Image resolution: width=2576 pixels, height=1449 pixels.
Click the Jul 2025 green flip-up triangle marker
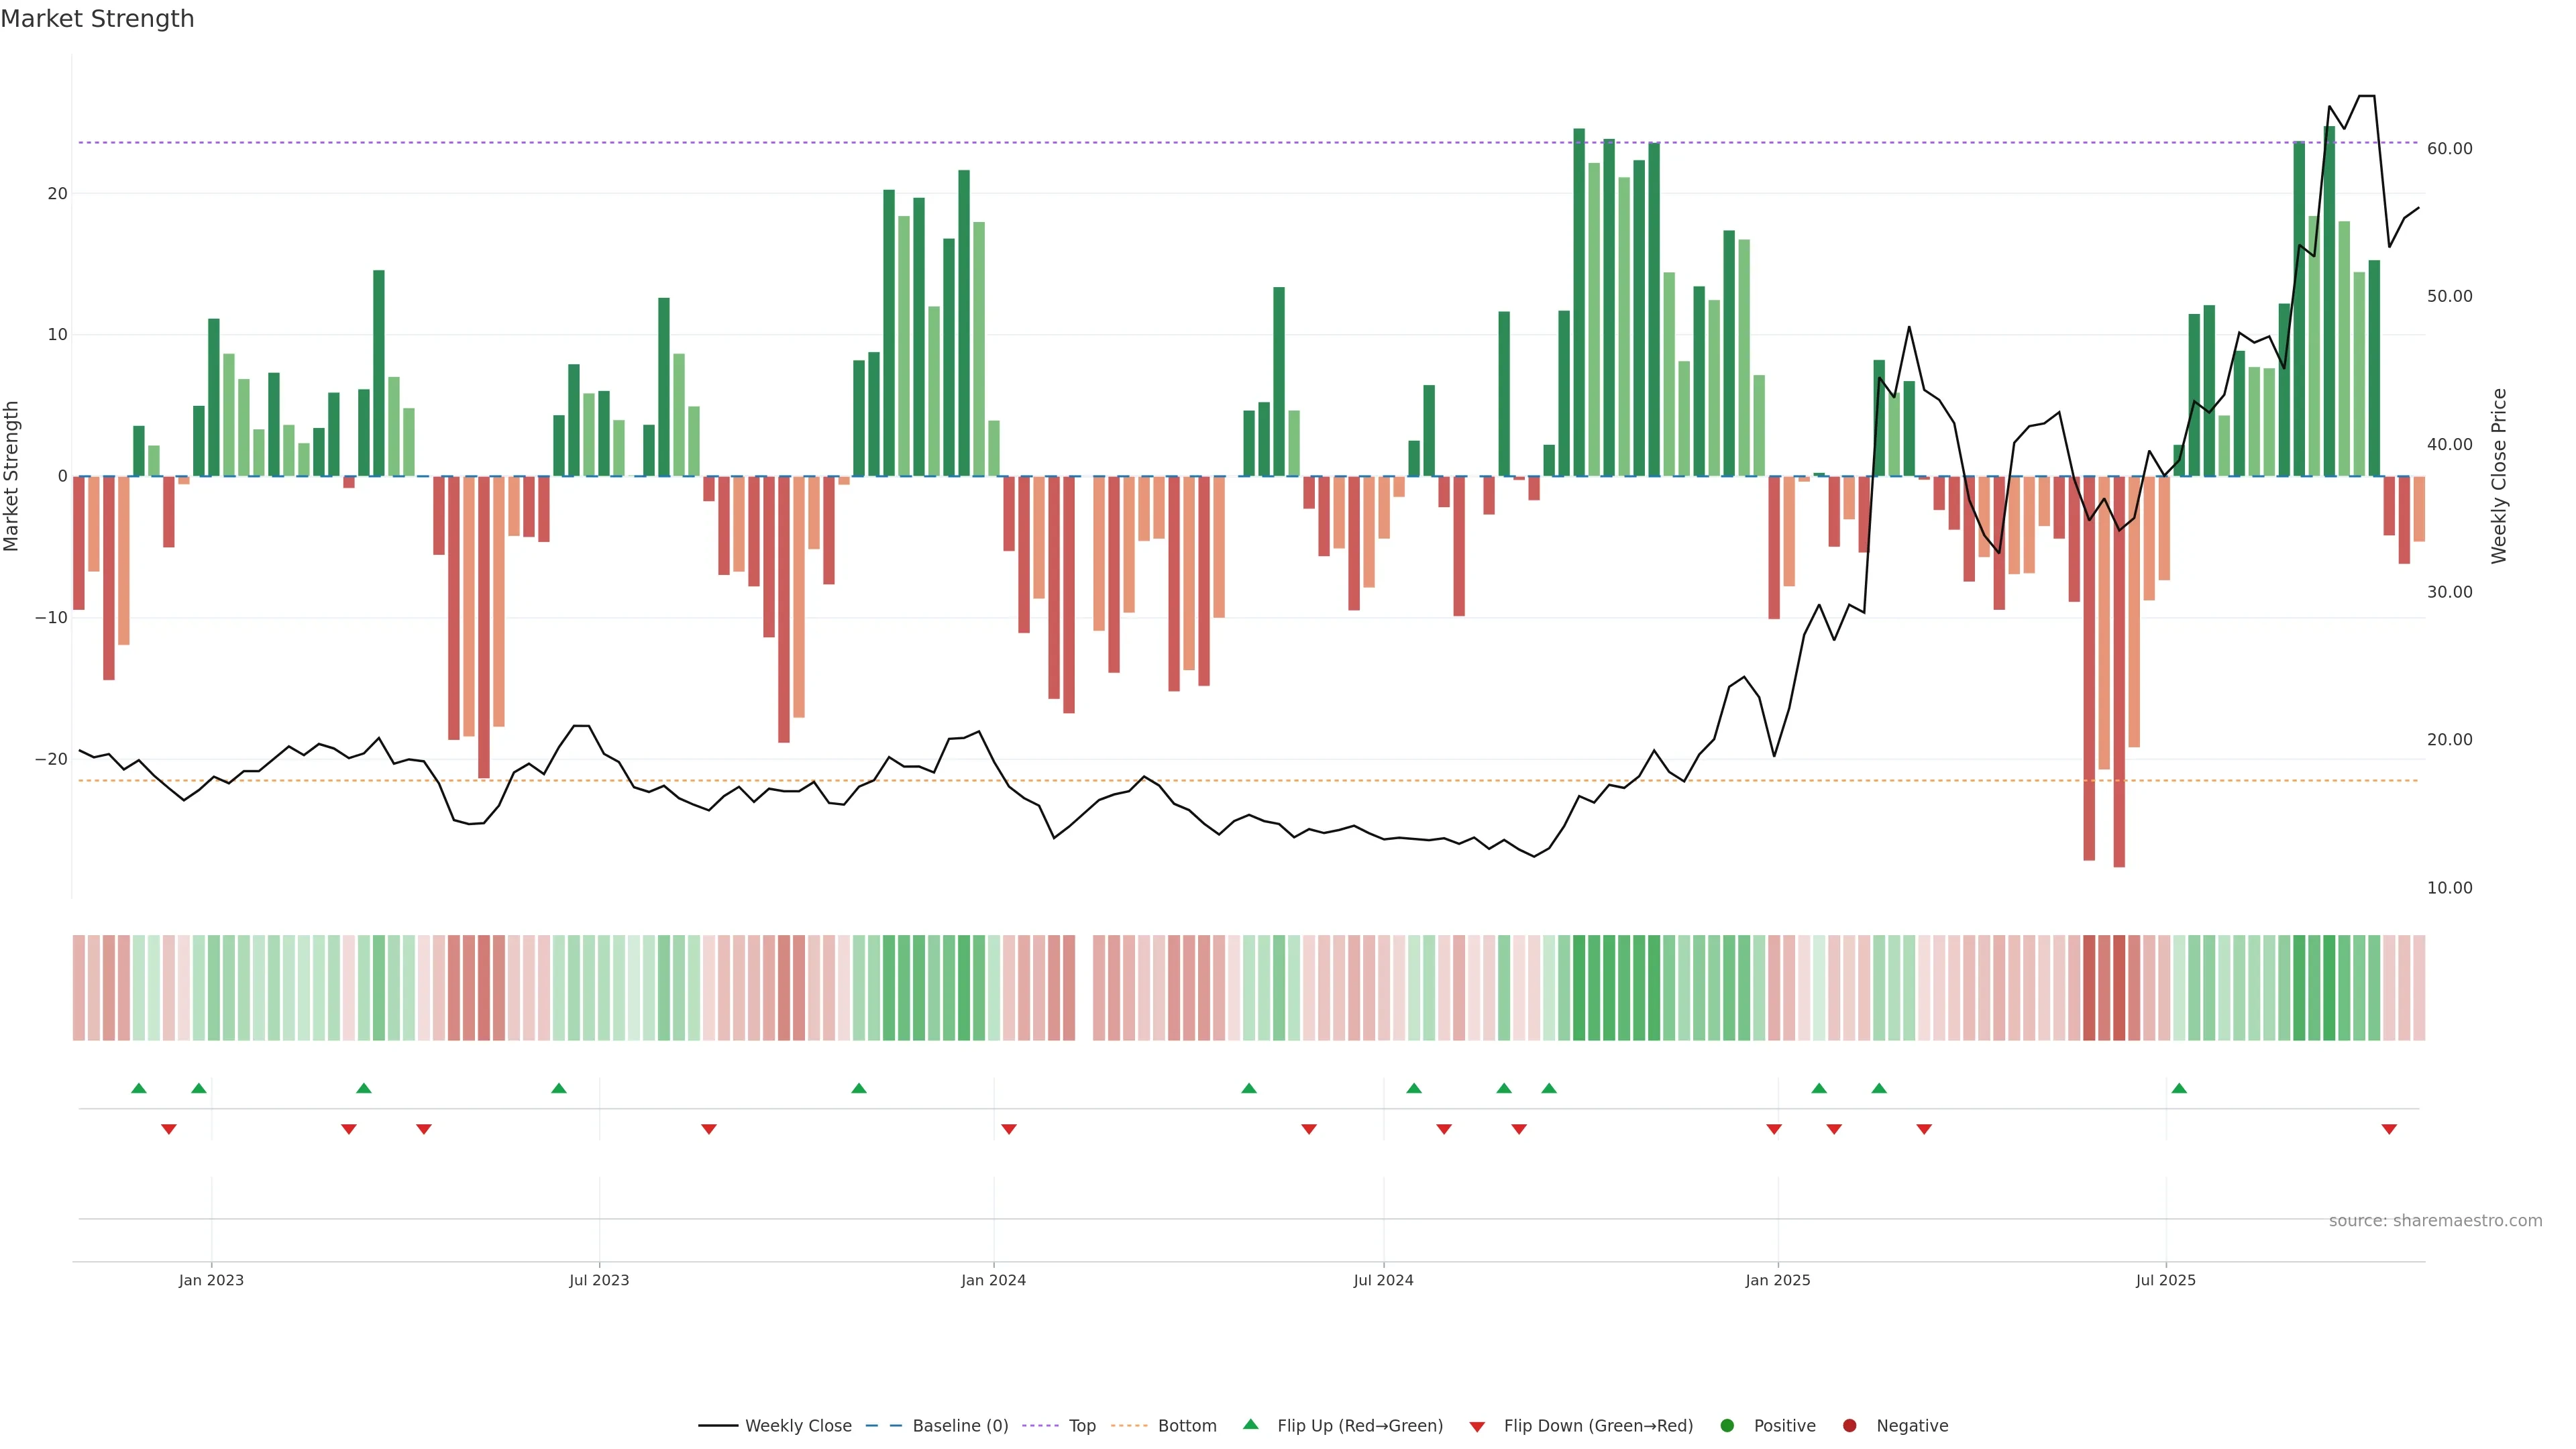point(2179,1088)
